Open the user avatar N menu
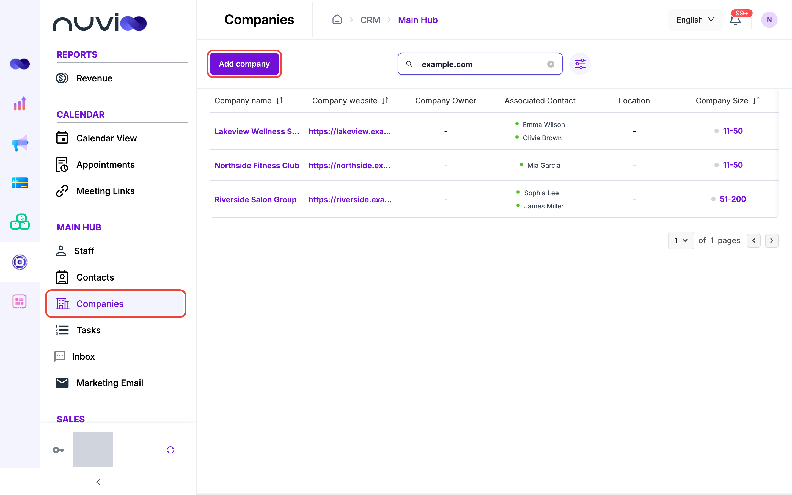792x495 pixels. tap(769, 20)
